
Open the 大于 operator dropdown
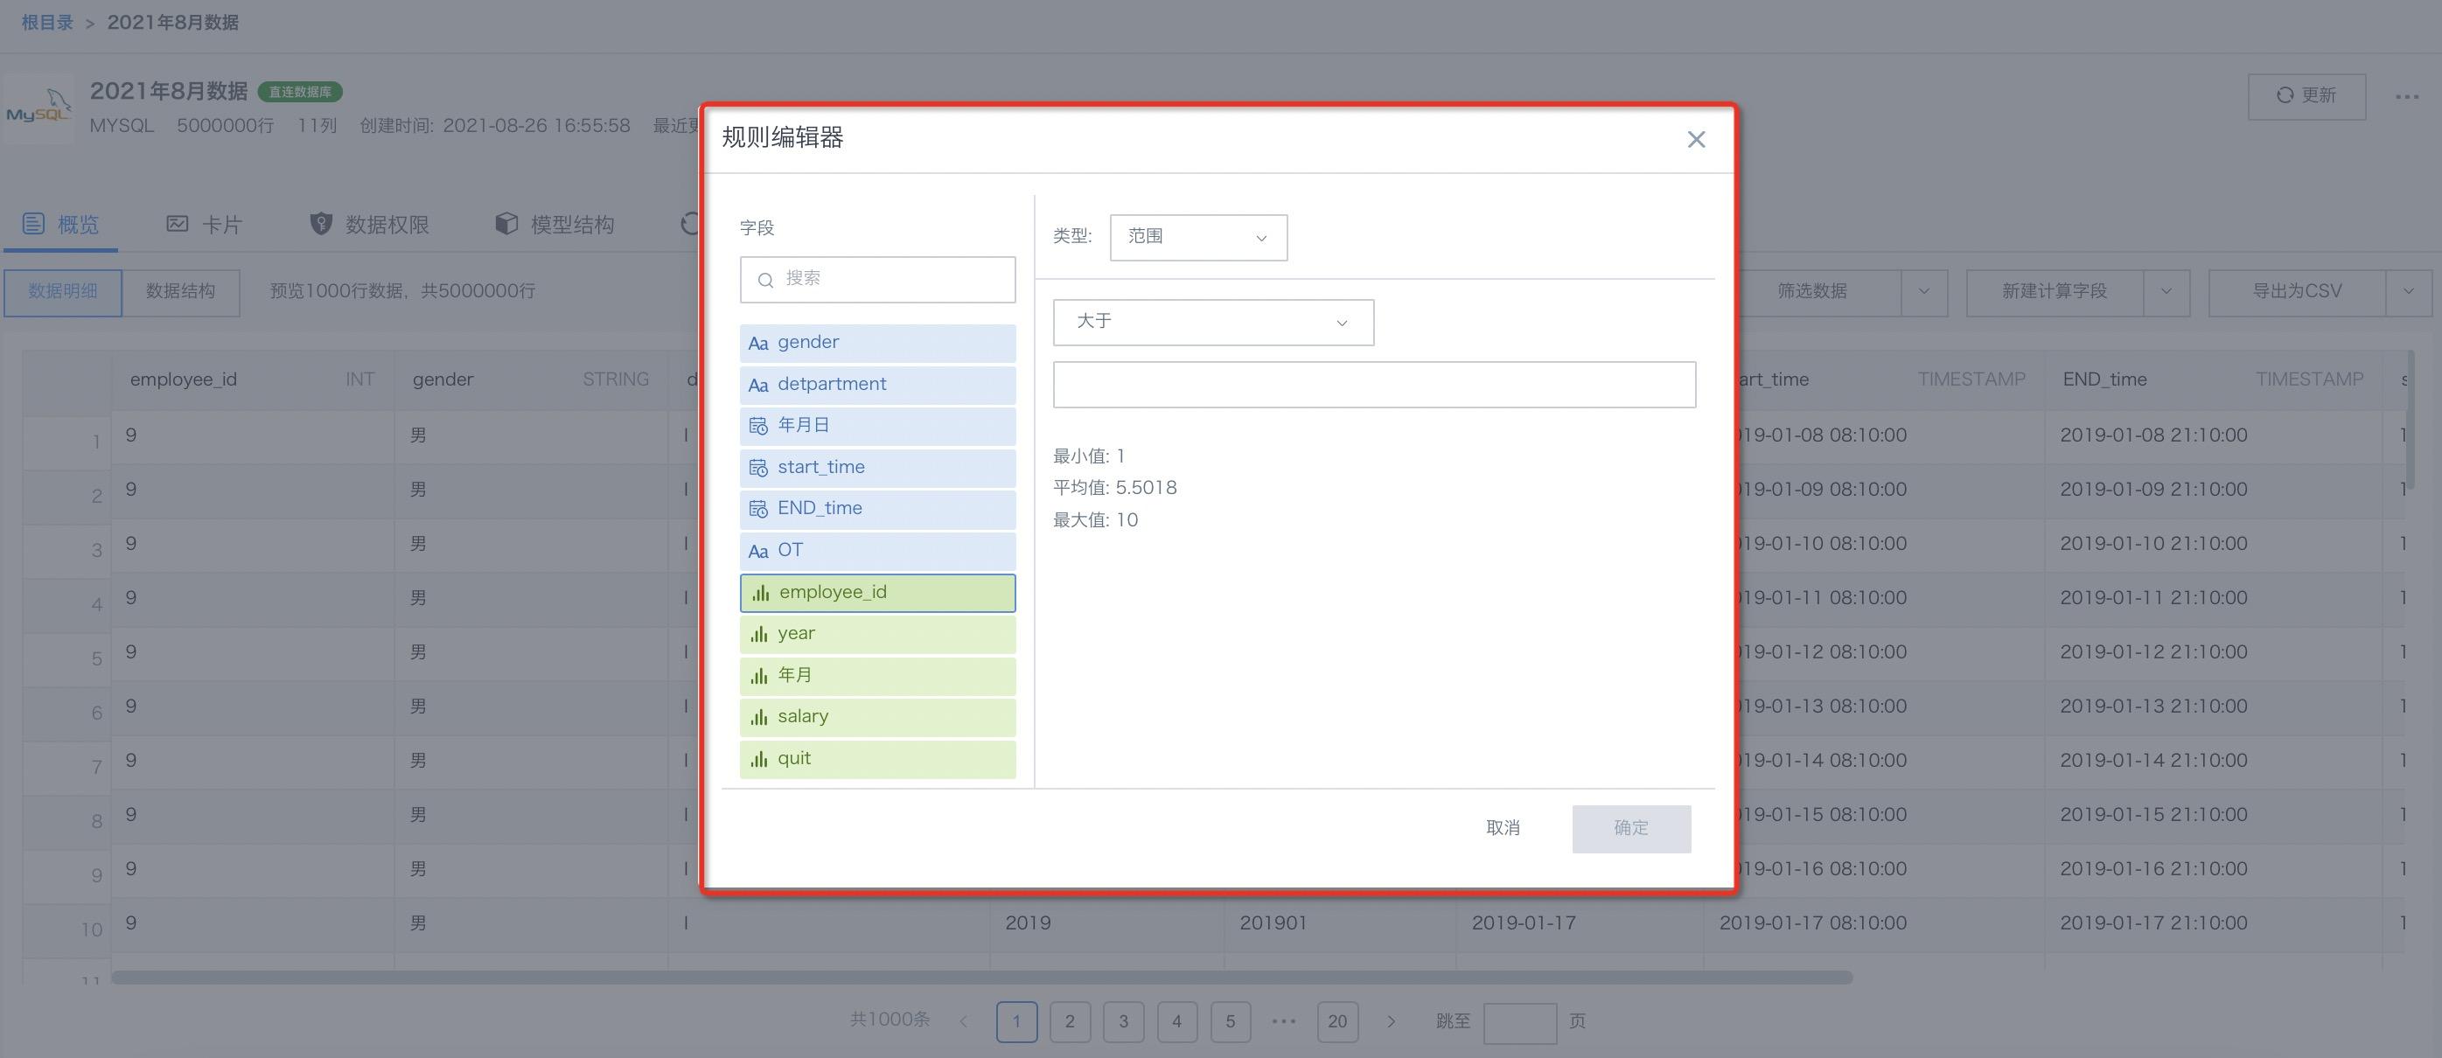[x=1212, y=323]
